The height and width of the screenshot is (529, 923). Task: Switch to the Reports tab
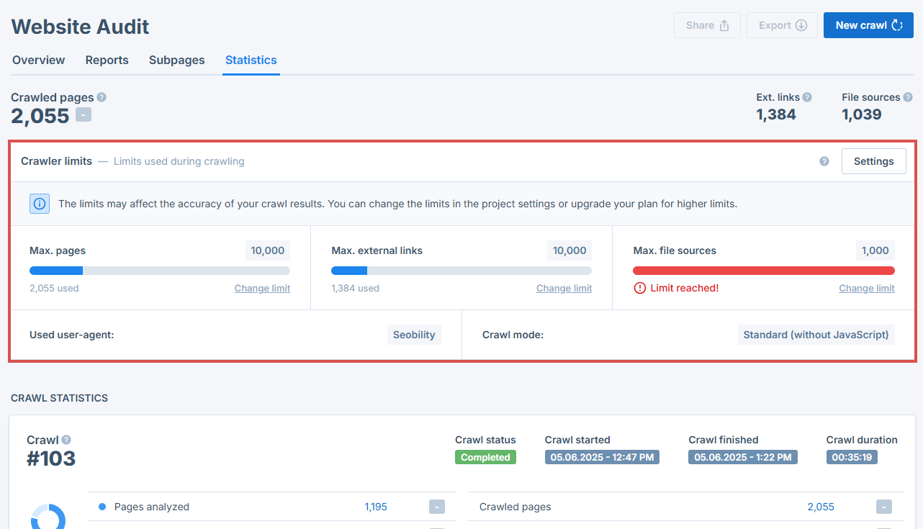(107, 60)
